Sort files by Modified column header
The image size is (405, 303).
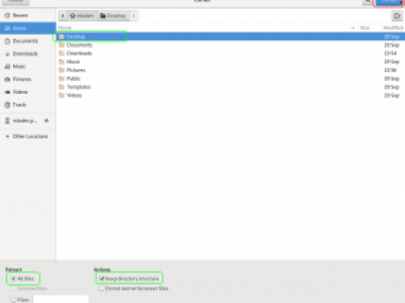click(x=393, y=28)
